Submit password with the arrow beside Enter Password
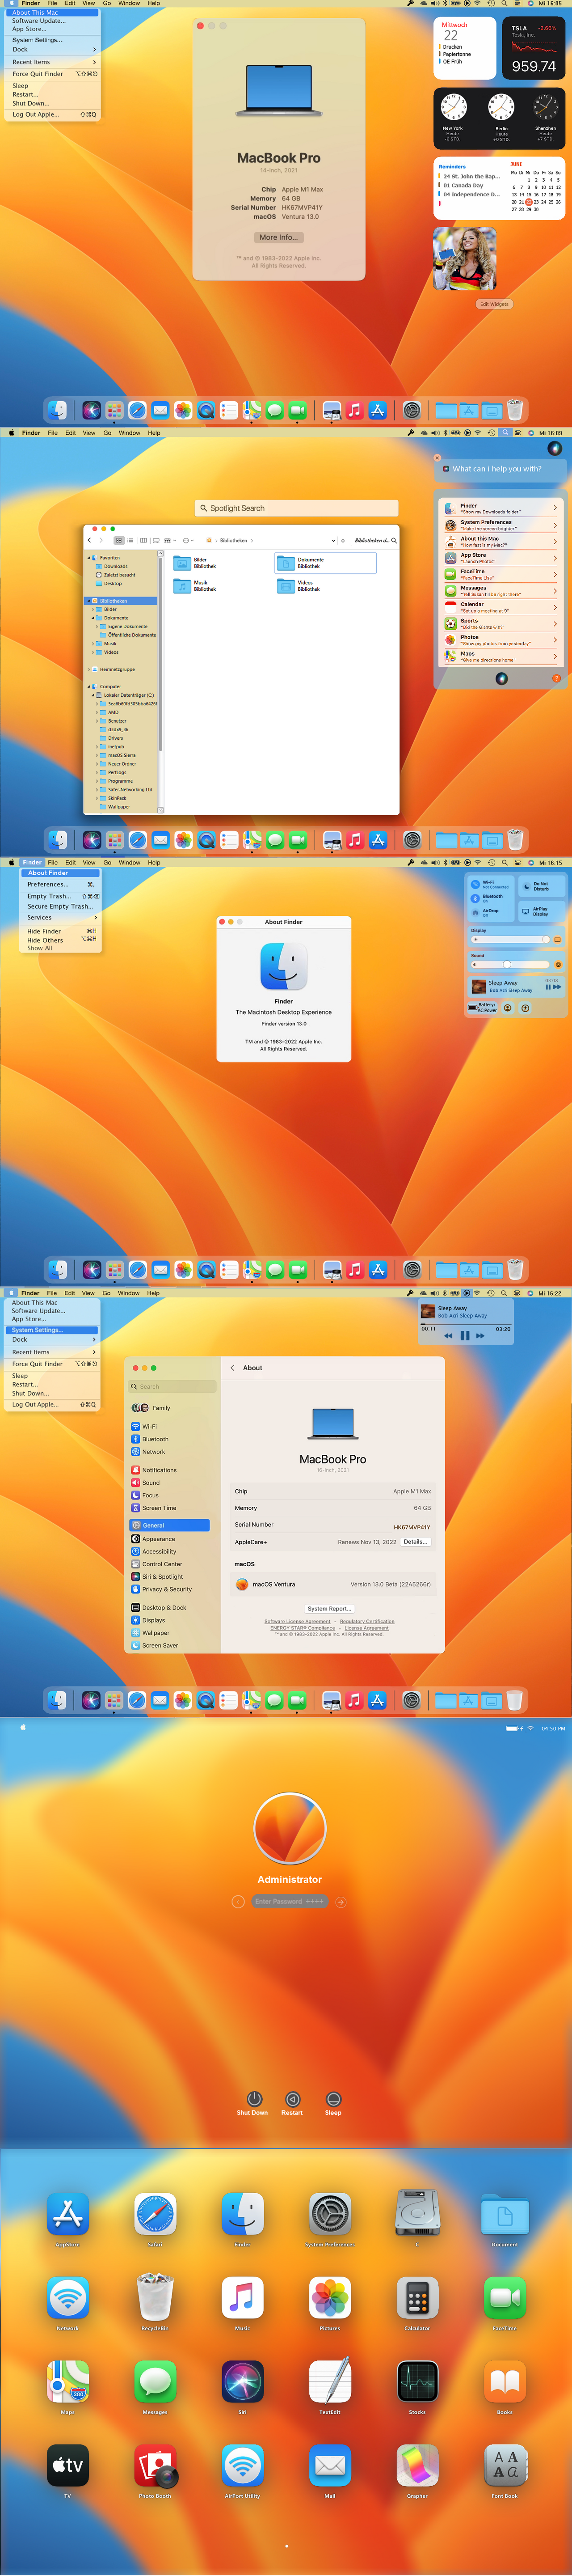 coord(340,1901)
